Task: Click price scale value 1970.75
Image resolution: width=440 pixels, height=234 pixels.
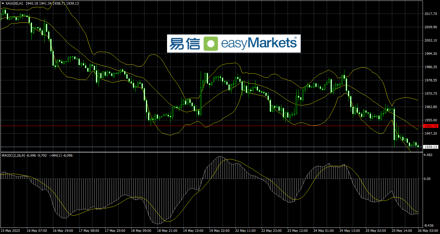Action: [431, 94]
